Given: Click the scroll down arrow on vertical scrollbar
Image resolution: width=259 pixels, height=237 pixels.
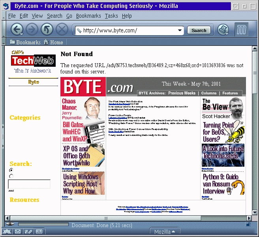Looking at the screenshot, I should (x=255, y=212).
